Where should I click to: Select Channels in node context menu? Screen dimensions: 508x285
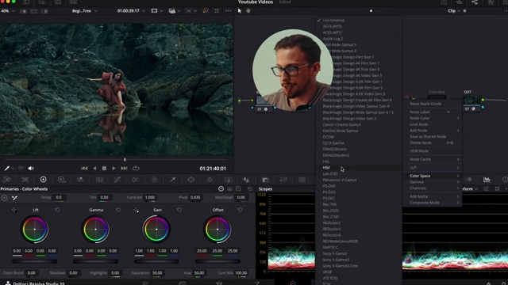coord(432,188)
